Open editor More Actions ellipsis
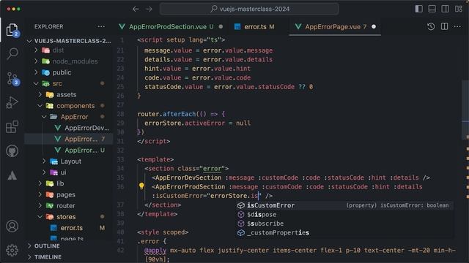The height and width of the screenshot is (263, 469). [457, 26]
